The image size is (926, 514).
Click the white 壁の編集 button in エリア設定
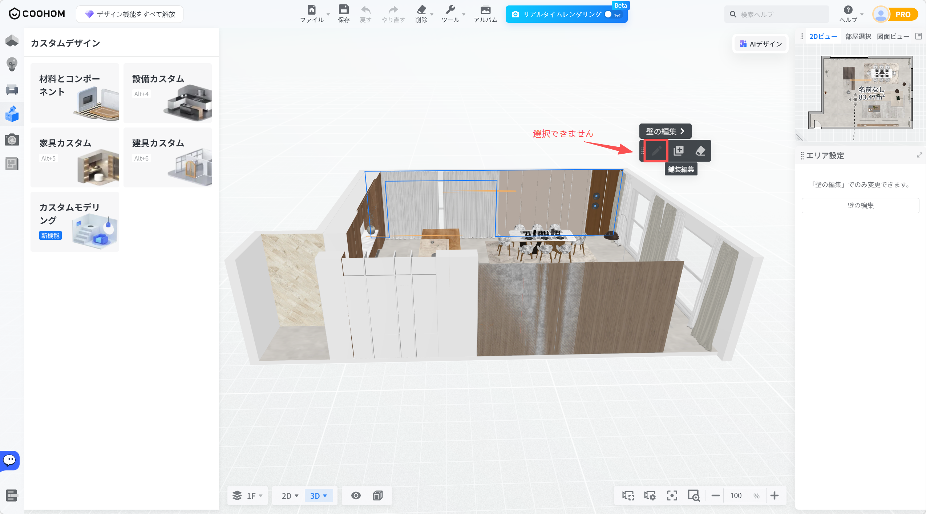click(860, 205)
